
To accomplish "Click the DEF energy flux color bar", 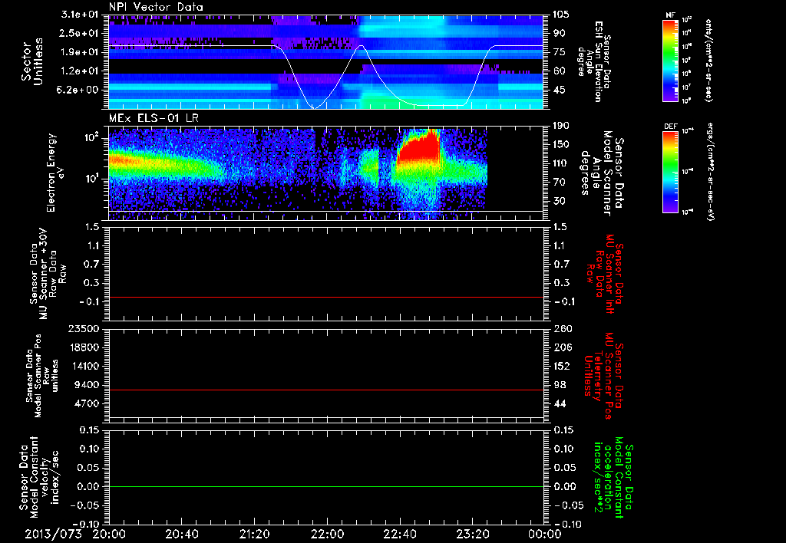I will point(670,172).
